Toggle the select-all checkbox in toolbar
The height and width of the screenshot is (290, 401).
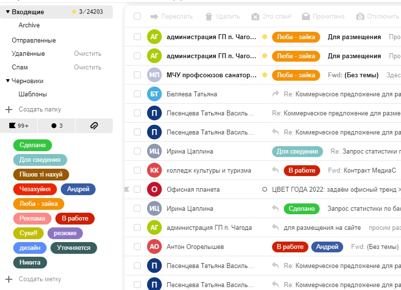point(137,16)
